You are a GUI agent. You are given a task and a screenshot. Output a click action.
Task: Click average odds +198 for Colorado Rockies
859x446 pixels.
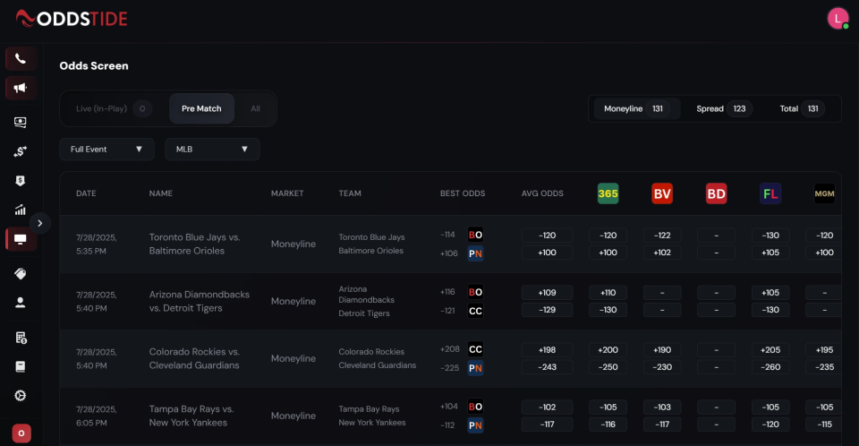tap(548, 350)
